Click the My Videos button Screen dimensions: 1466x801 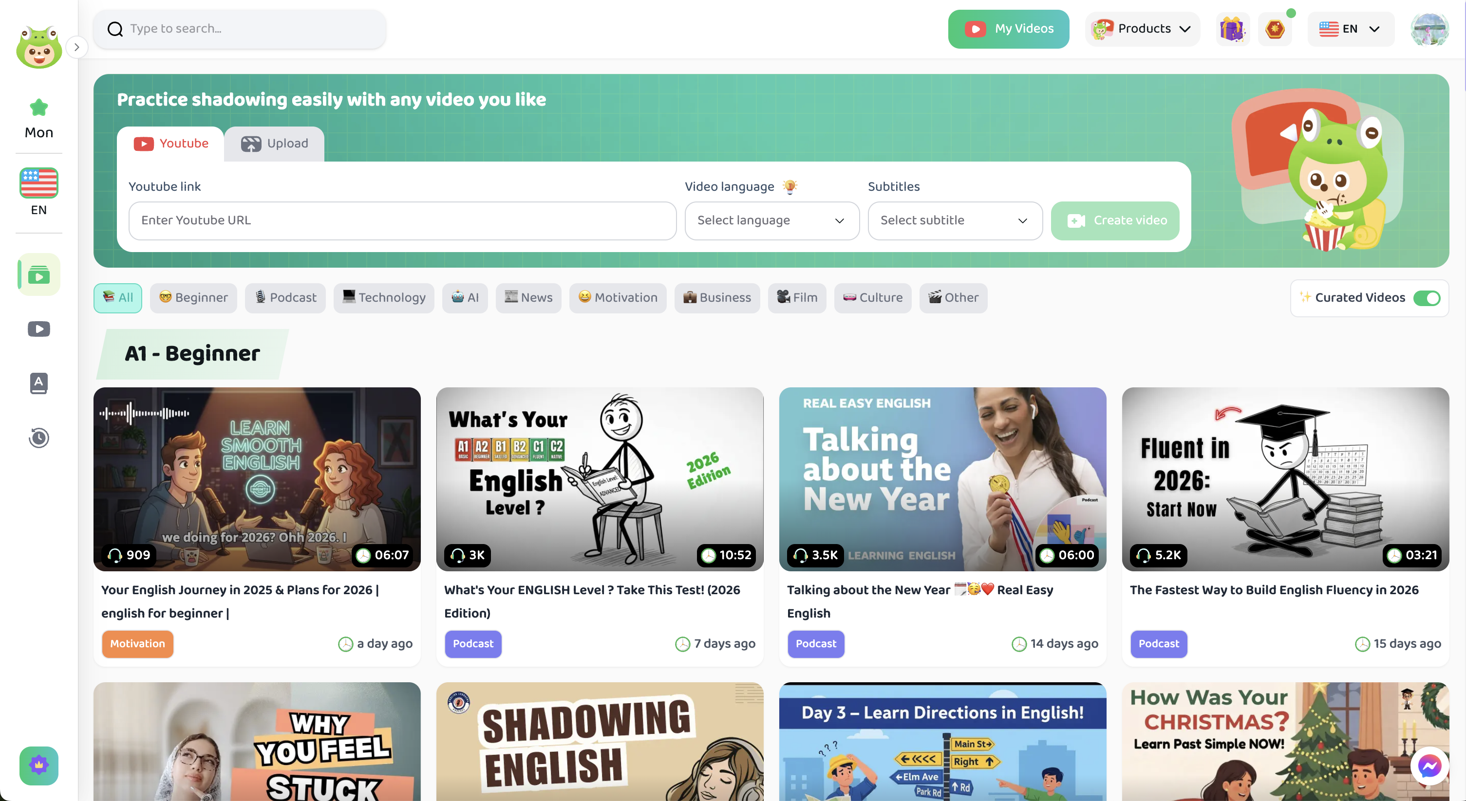pos(1009,29)
